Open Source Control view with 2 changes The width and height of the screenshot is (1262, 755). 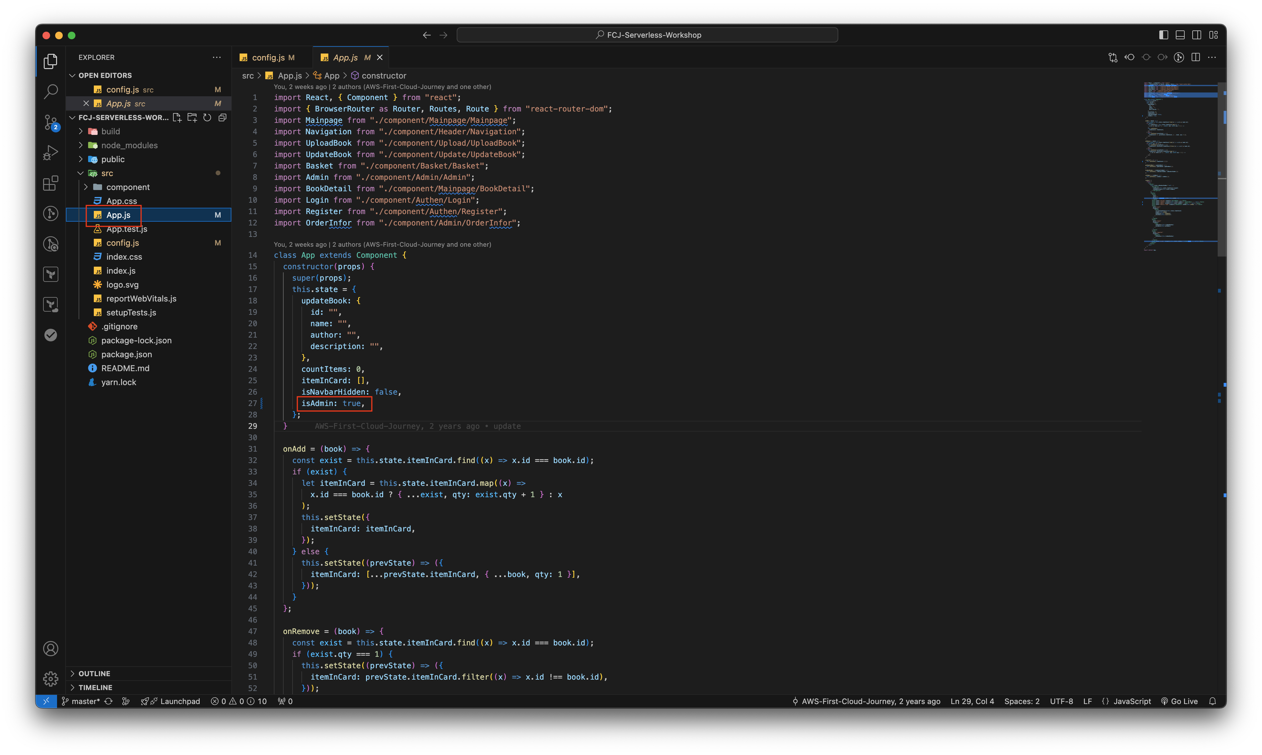point(50,122)
